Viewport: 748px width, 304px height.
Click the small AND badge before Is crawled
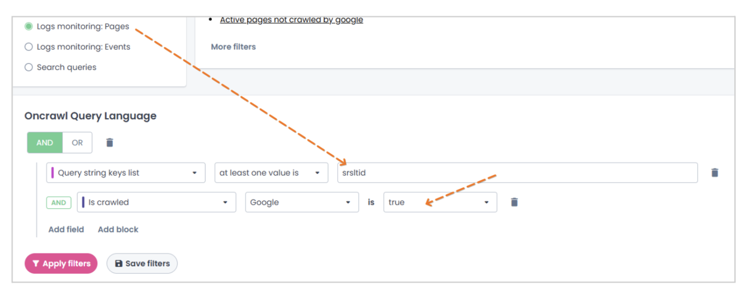[59, 202]
